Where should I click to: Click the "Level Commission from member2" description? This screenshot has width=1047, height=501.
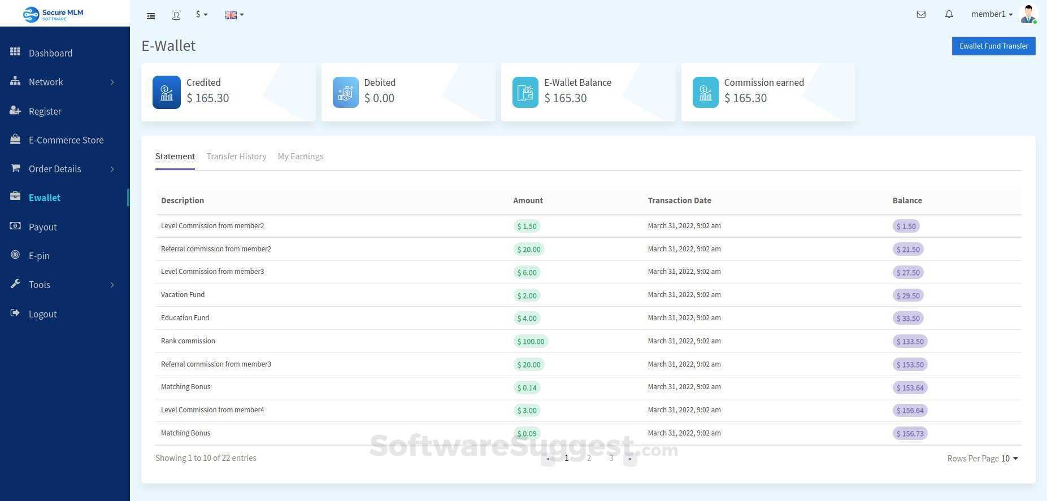(212, 226)
